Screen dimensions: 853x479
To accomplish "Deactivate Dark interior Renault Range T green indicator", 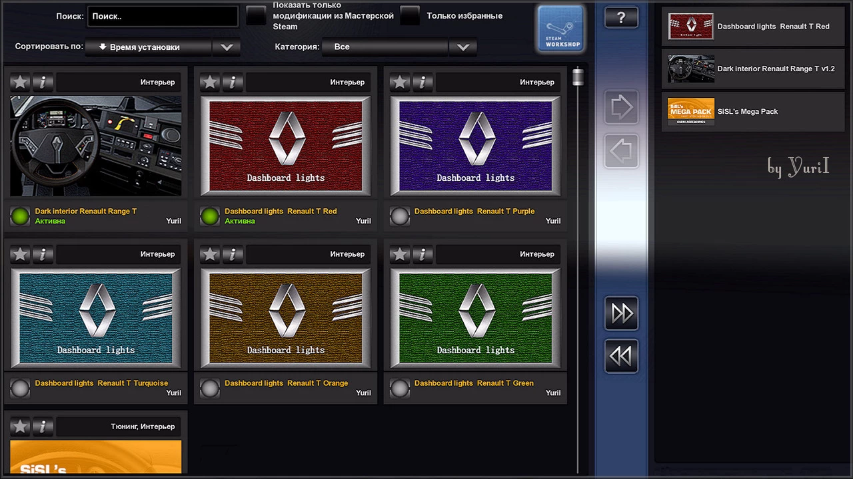I will [x=21, y=216].
